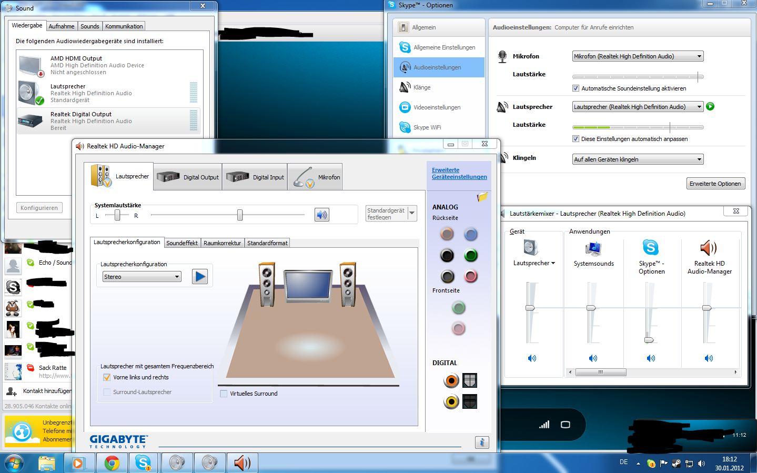Show hidden system tray icons
This screenshot has height=473, width=757.
[638, 464]
